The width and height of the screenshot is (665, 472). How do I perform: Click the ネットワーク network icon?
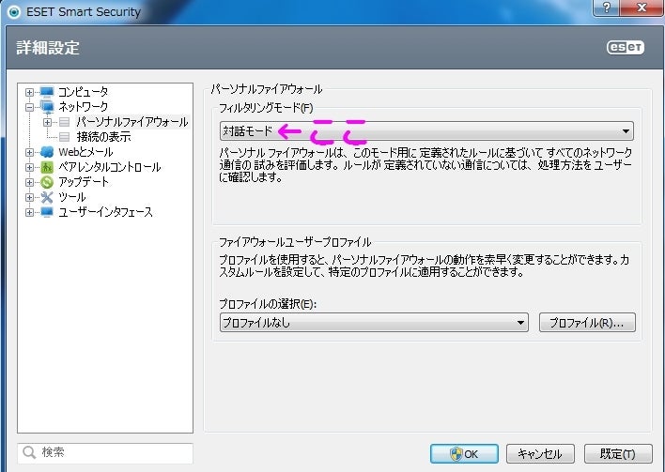tap(47, 106)
